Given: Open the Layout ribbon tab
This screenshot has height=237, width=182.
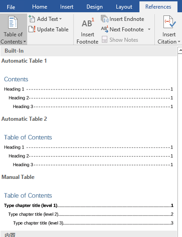Looking at the screenshot, I should click(x=124, y=7).
